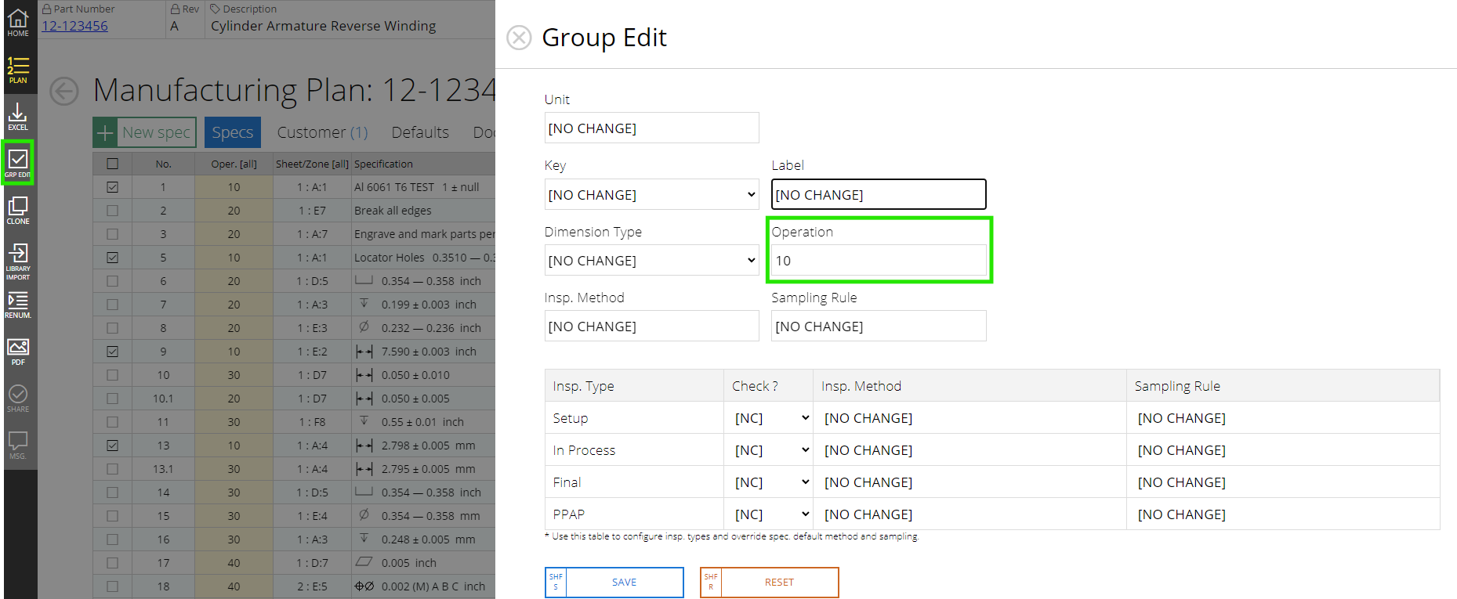
Task: Check the checkbox for spec No. 10.1
Action: (113, 399)
